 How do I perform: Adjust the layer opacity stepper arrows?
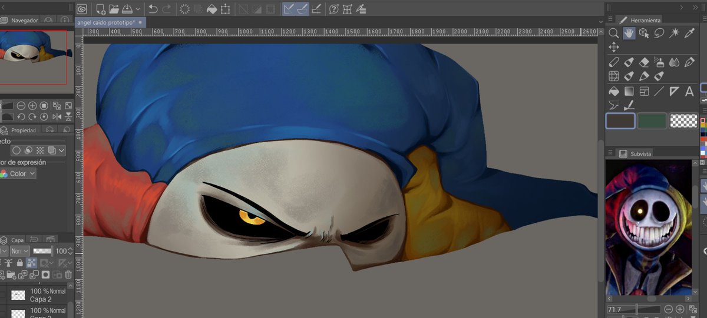(70, 251)
